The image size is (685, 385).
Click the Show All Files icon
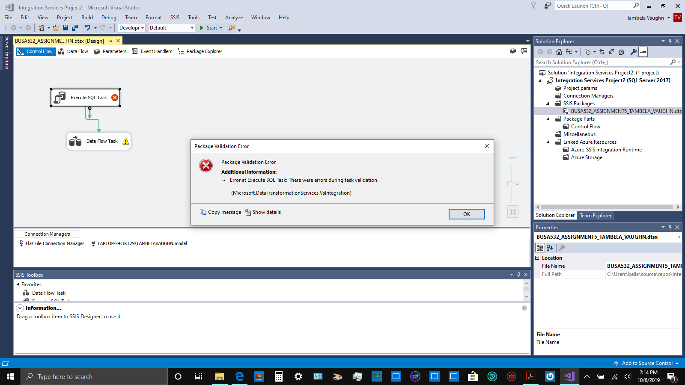click(621, 52)
